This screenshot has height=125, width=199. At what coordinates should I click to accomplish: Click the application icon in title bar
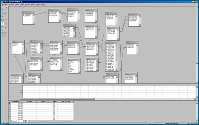click(x=2, y=2)
